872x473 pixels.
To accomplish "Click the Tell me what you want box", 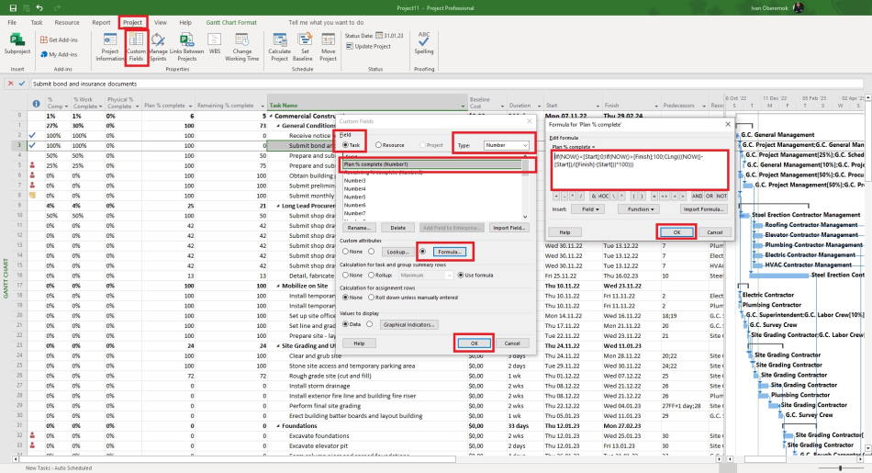I will tap(326, 22).
